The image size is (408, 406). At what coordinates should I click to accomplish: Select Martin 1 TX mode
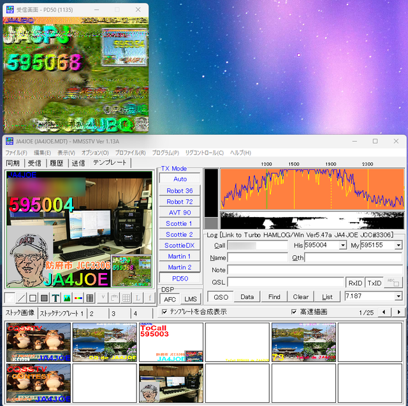(180, 256)
